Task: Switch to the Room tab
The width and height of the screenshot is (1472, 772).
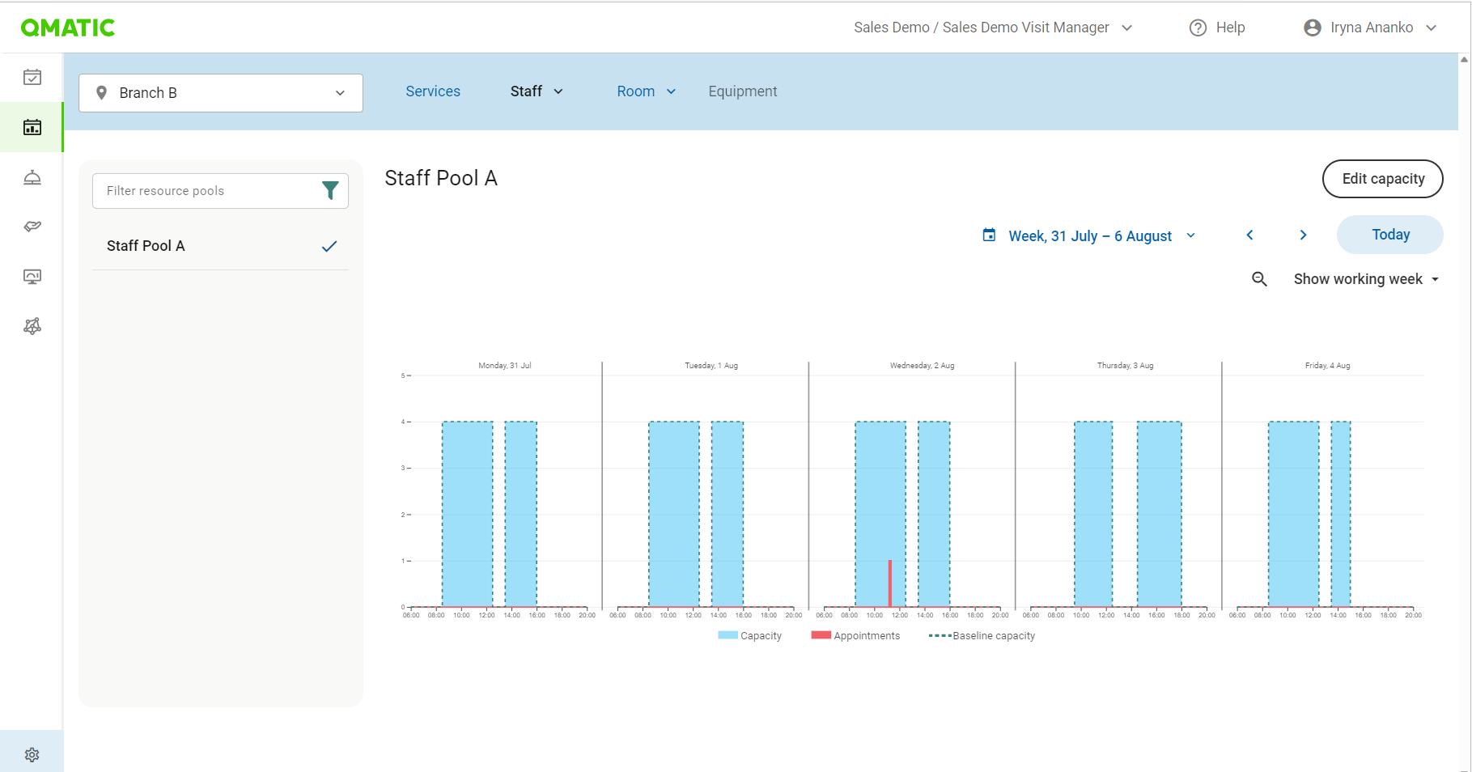Action: point(636,91)
